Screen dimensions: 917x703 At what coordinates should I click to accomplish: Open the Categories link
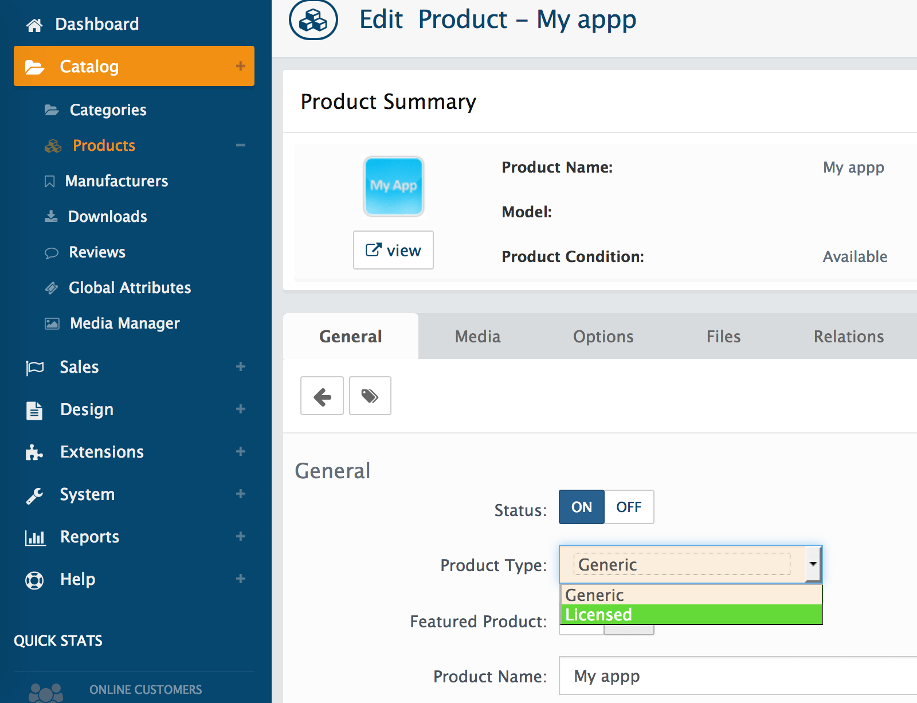tap(108, 110)
